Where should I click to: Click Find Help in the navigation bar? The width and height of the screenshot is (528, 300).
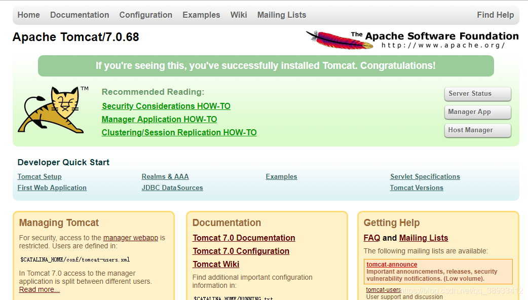coord(495,15)
